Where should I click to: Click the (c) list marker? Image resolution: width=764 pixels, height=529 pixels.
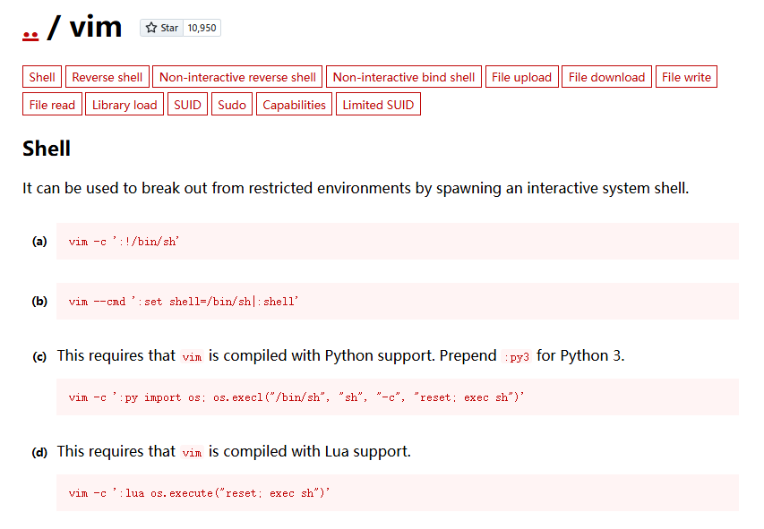39,356
